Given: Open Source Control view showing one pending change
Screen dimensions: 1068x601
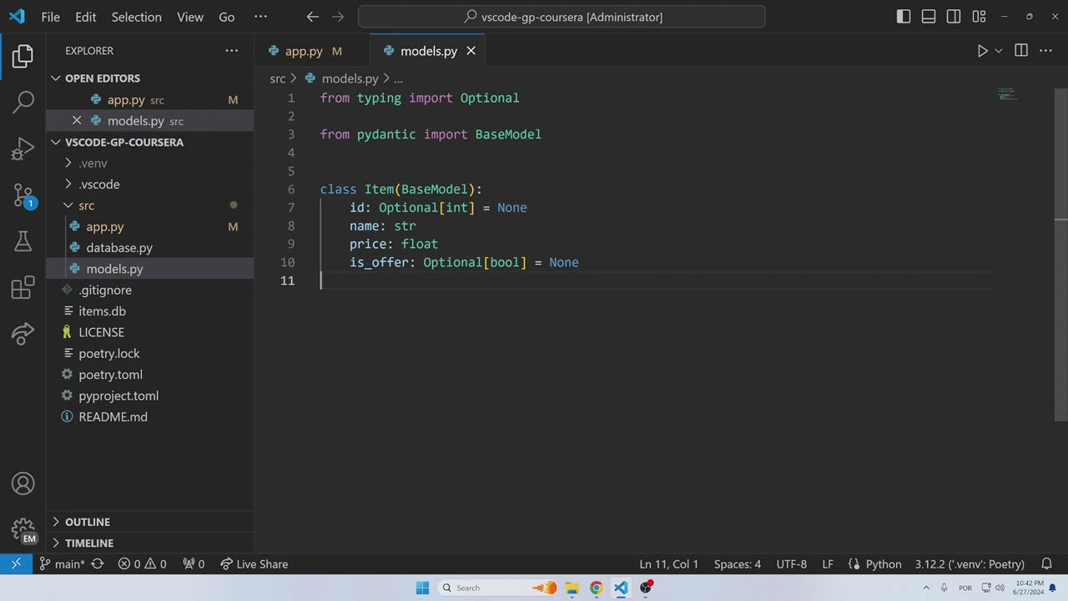Looking at the screenshot, I should pyautogui.click(x=23, y=195).
